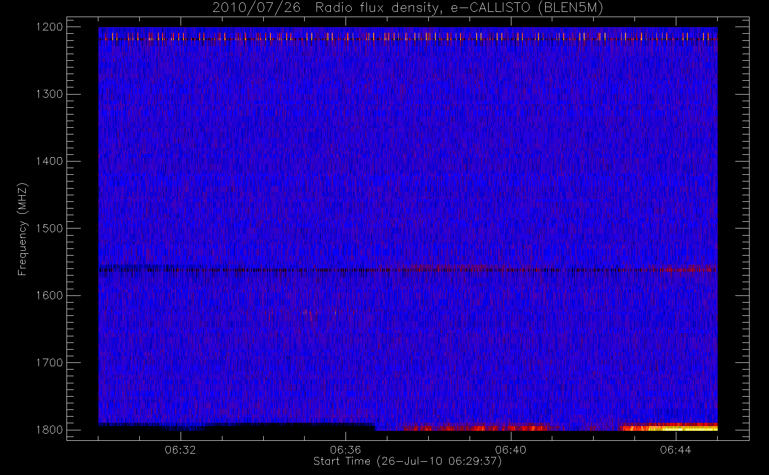This screenshot has width=769, height=475.
Task: Select the 1600 frequency tick label
Action: 49,295
